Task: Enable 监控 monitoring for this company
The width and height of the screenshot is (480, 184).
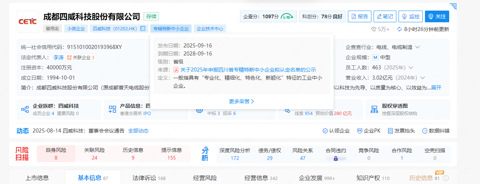Action: pos(410,16)
